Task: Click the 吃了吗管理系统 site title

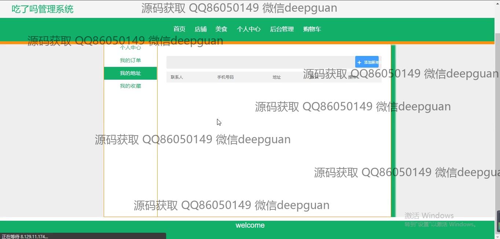Action: tap(43, 9)
